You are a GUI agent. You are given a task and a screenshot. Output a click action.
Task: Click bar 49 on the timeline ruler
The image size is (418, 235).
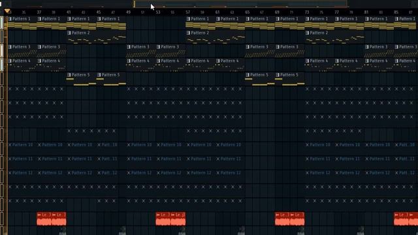pyautogui.click(x=128, y=12)
